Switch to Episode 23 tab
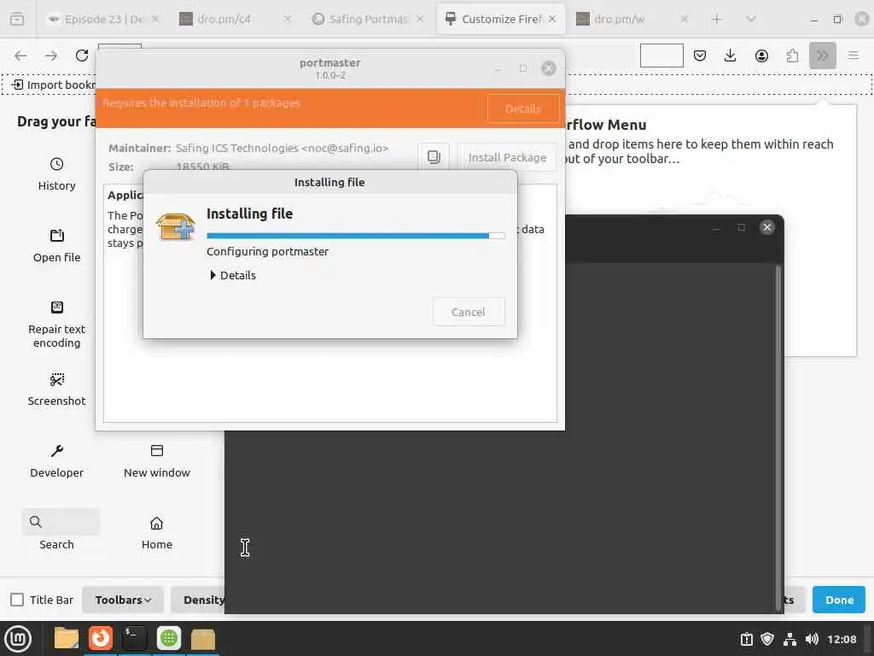874x656 pixels. [103, 19]
